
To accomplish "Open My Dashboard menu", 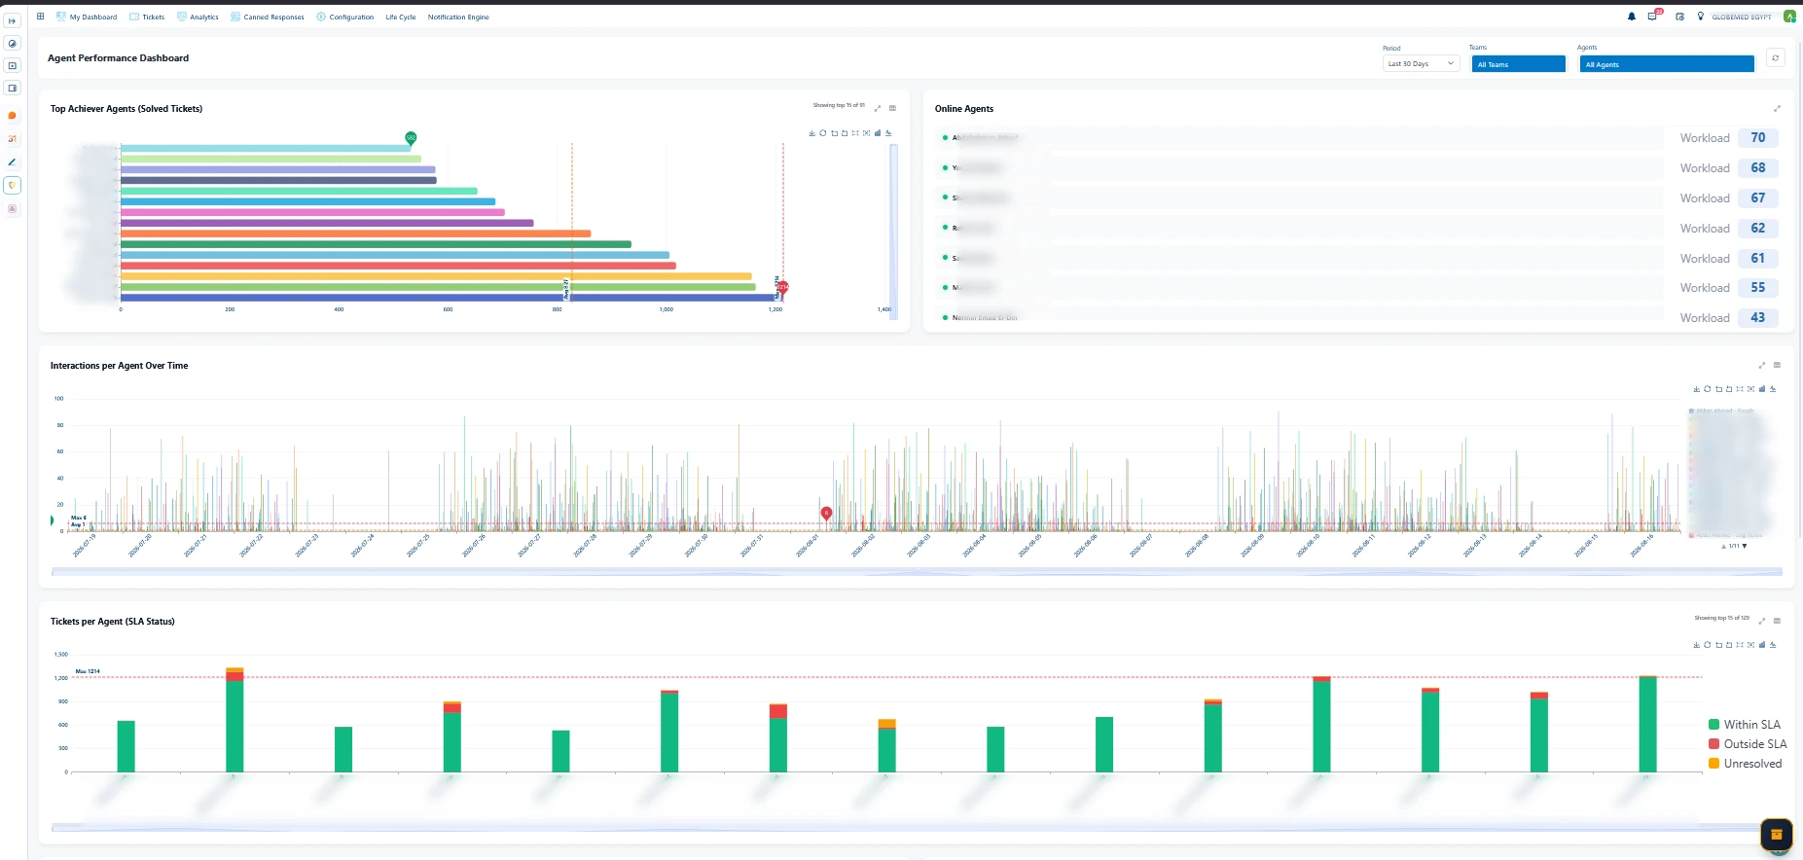I will click(x=87, y=17).
